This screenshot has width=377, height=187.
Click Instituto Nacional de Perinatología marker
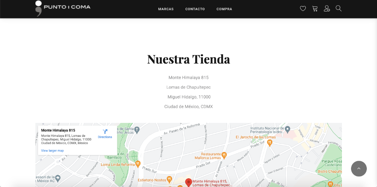click(x=288, y=129)
